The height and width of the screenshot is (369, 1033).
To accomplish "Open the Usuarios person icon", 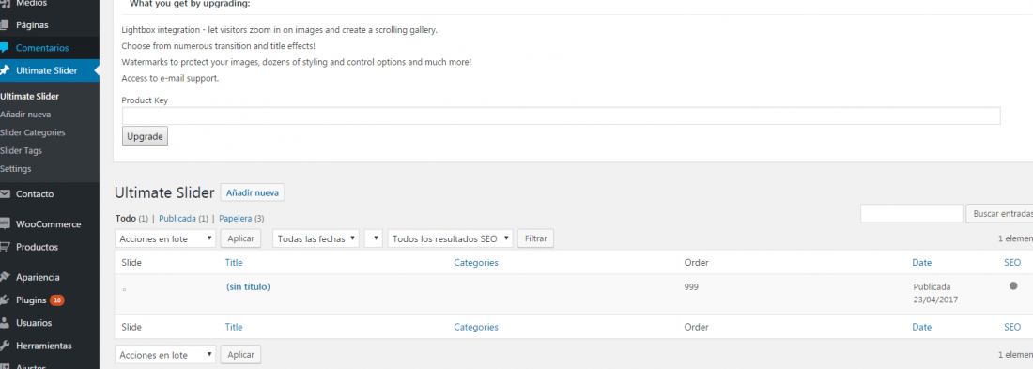I will [x=5, y=323].
